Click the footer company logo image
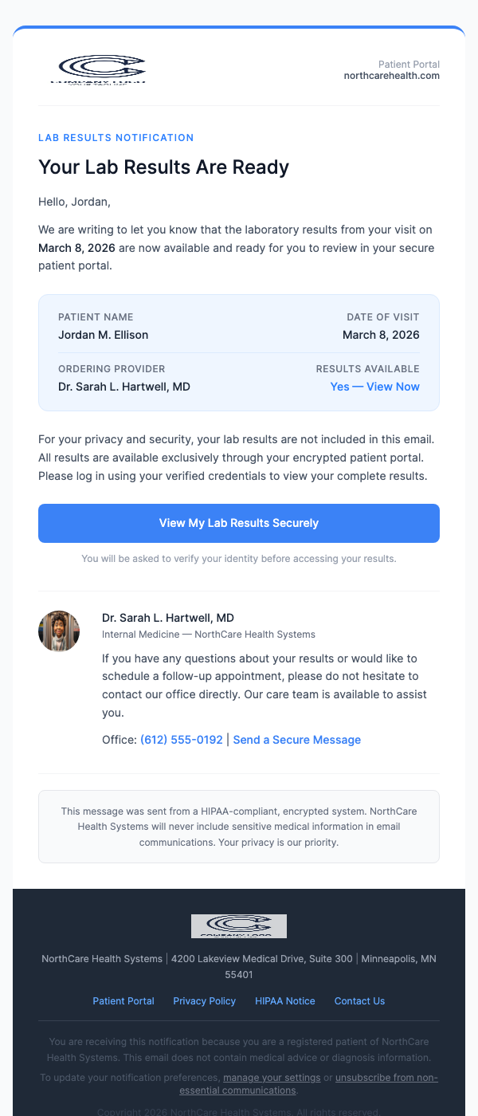 pyautogui.click(x=238, y=925)
